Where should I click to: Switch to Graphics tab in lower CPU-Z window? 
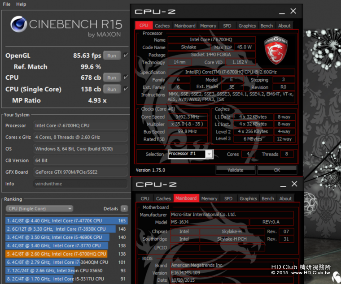(249, 198)
